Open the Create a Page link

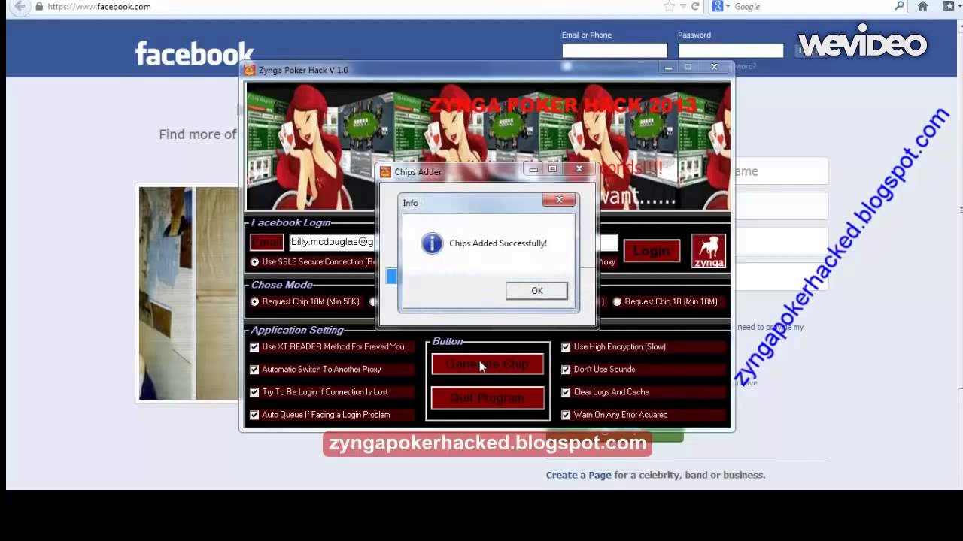pyautogui.click(x=578, y=475)
